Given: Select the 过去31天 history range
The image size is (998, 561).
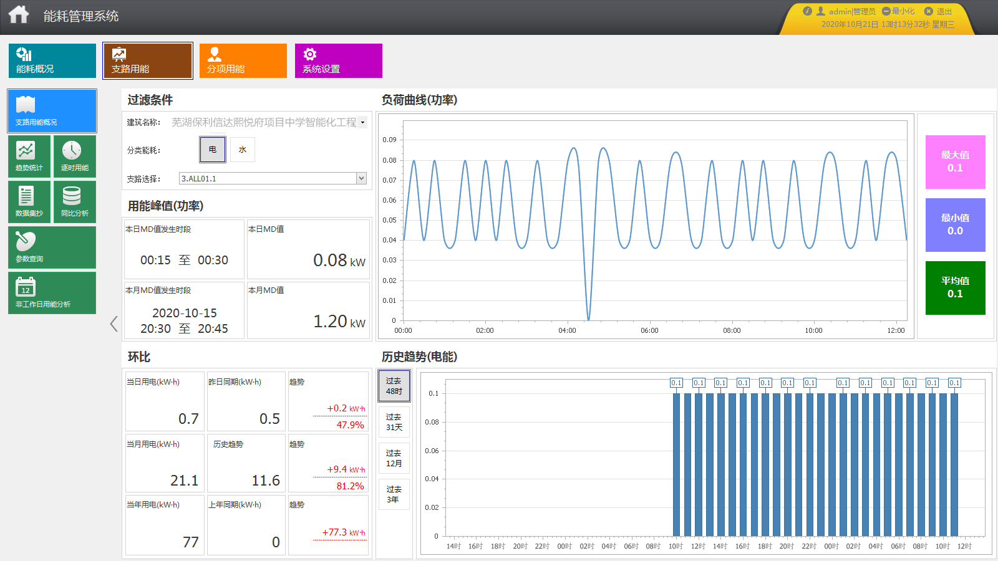Looking at the screenshot, I should click(x=394, y=422).
